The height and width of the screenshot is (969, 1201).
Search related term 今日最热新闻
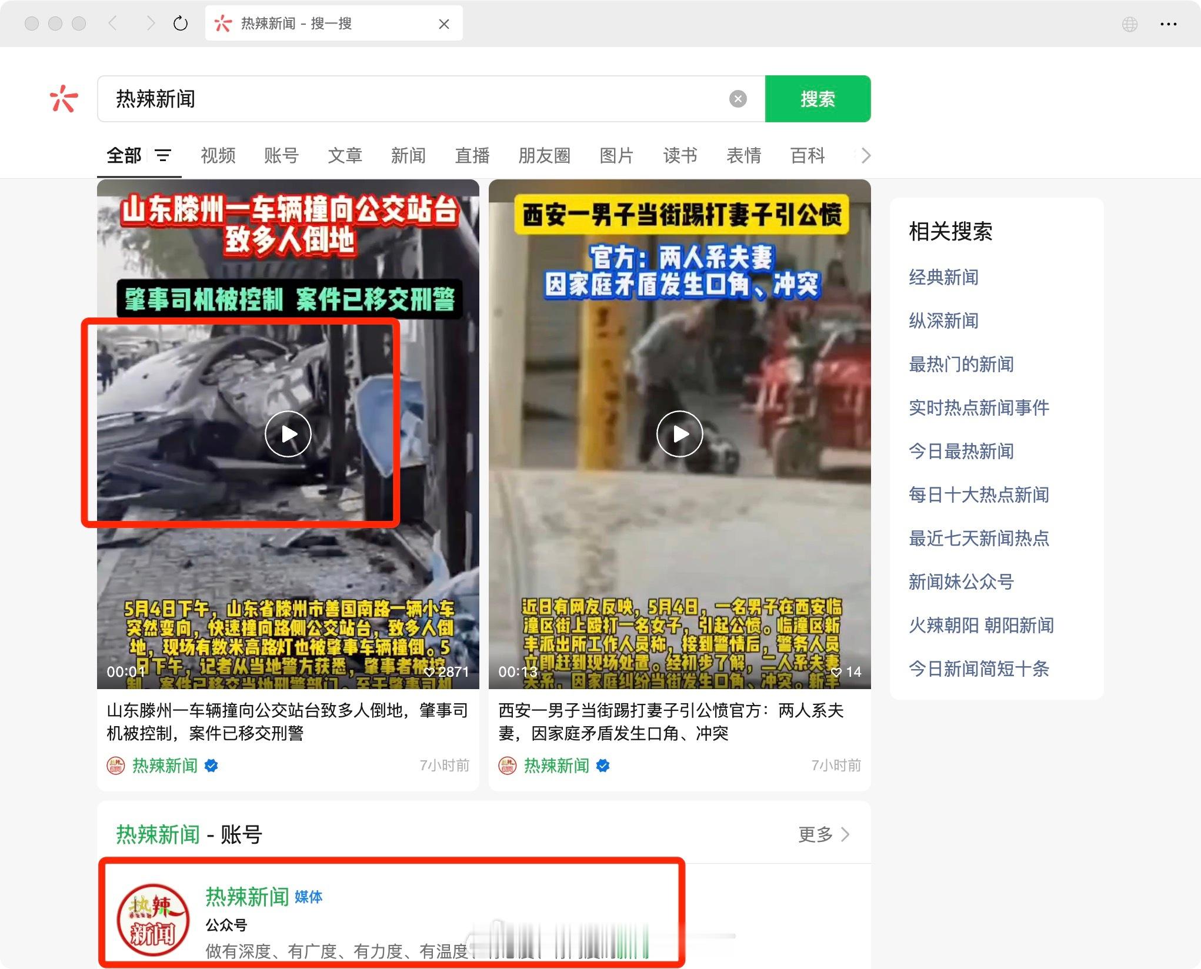pyautogui.click(x=961, y=451)
